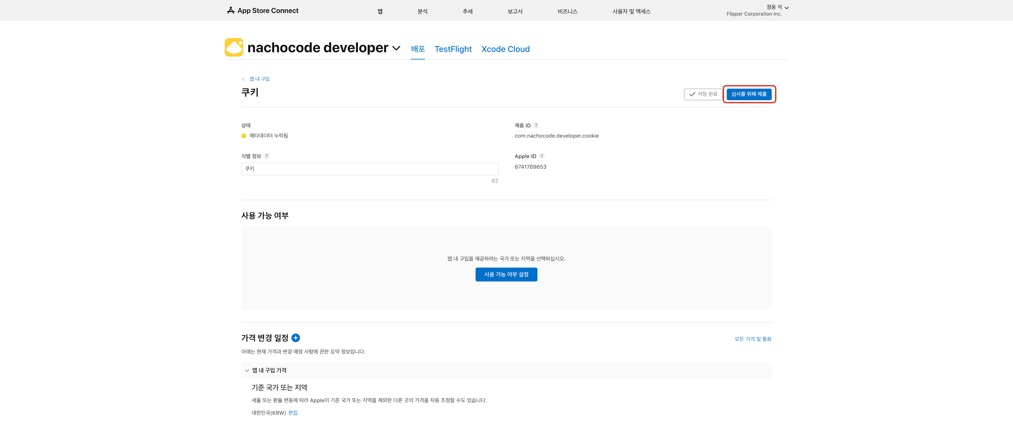Viewport: 1013px width, 428px height.
Task: Collapse the 앱 내 구입 가격 section
Action: tap(247, 370)
